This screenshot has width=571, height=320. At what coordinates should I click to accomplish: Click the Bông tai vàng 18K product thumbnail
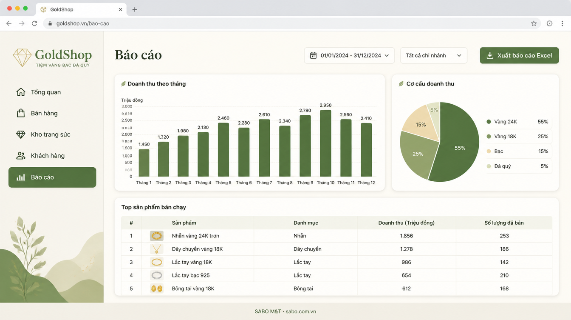157,289
